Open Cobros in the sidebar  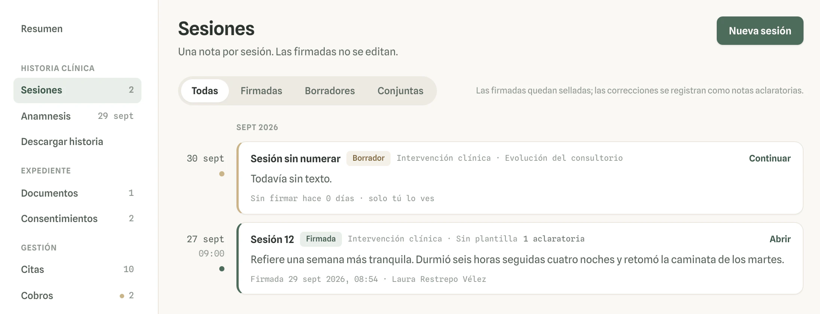tap(77, 296)
